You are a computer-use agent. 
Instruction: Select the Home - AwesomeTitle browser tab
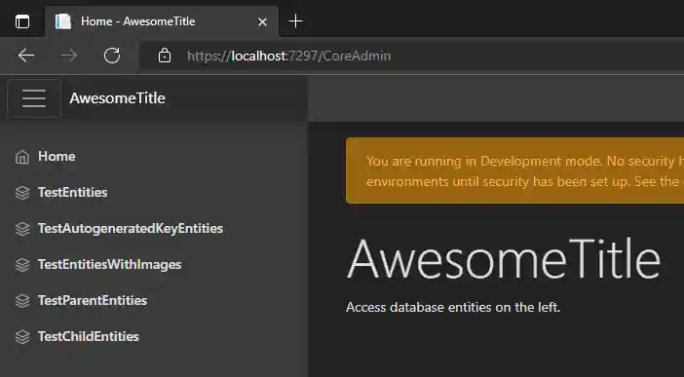pyautogui.click(x=162, y=21)
